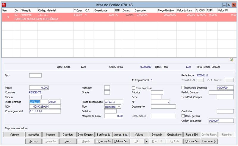This screenshot has width=238, height=146.
Task: Open the Quebra itens button
Action: [x=174, y=135]
